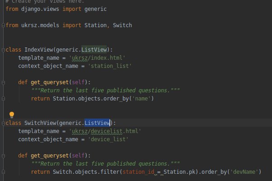The image size is (272, 181).
Task: Click SwitchView class name
Action: [40, 123]
